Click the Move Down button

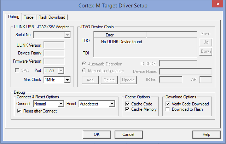tap(206, 51)
